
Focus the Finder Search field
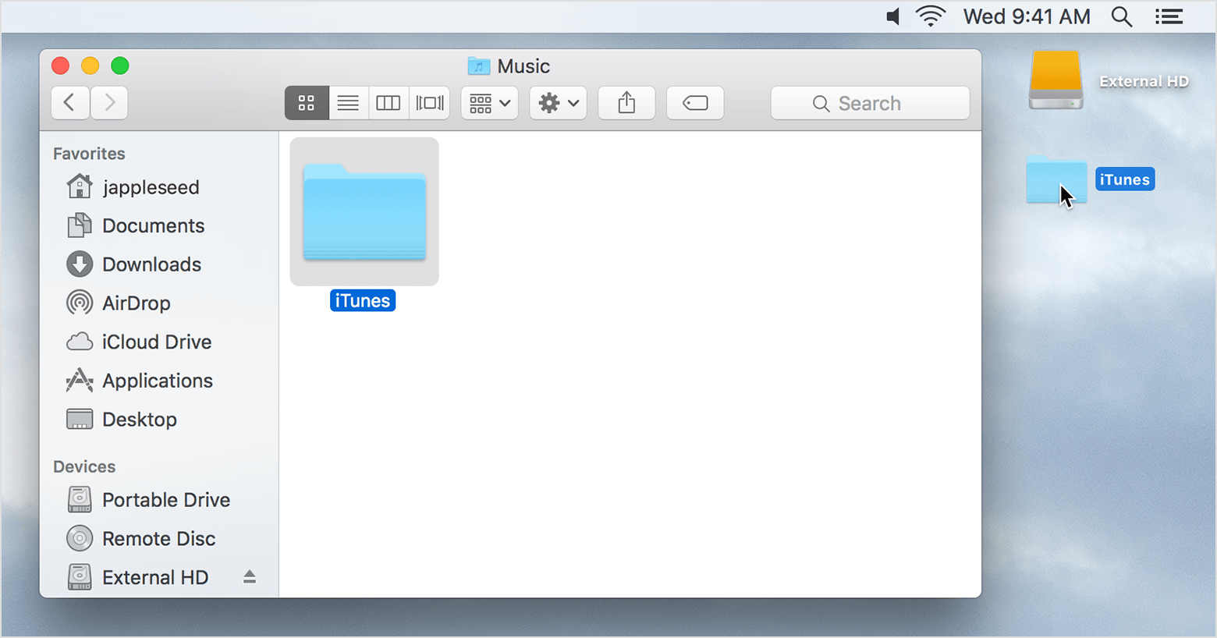click(x=871, y=103)
